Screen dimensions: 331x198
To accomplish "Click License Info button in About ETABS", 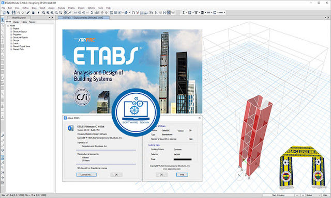I will point(86,175).
